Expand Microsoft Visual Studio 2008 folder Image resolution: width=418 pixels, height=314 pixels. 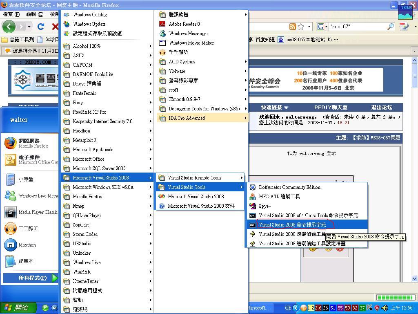pos(107,178)
